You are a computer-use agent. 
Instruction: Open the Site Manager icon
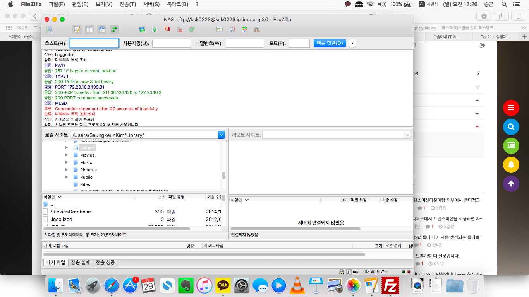point(49,29)
